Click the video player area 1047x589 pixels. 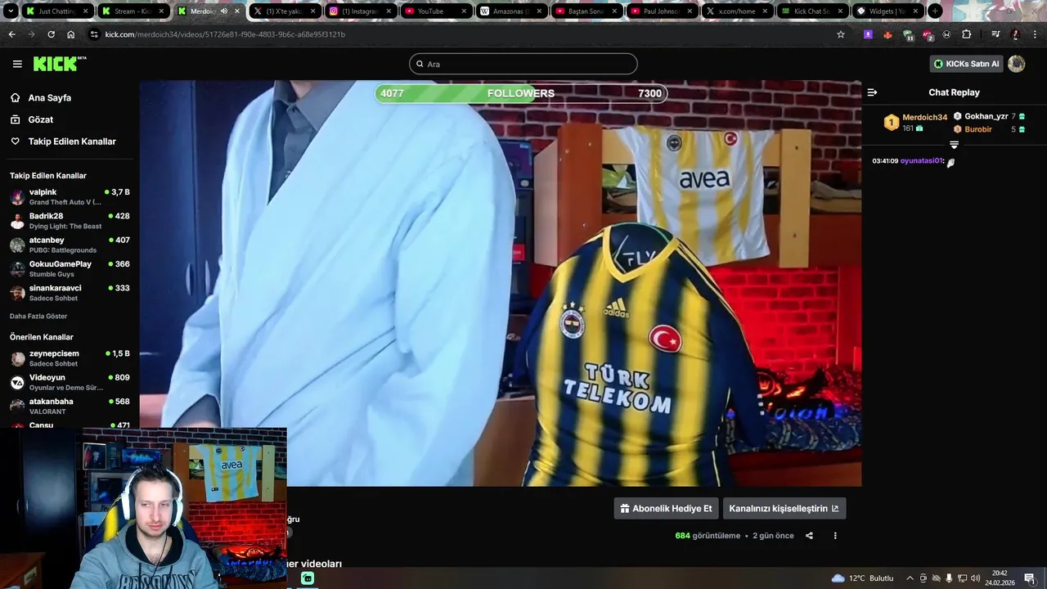coord(500,283)
